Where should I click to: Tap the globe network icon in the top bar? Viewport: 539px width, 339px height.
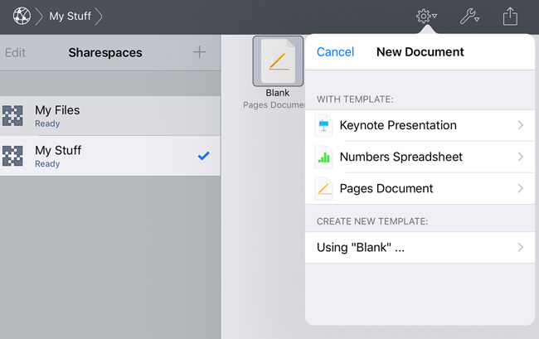point(22,16)
